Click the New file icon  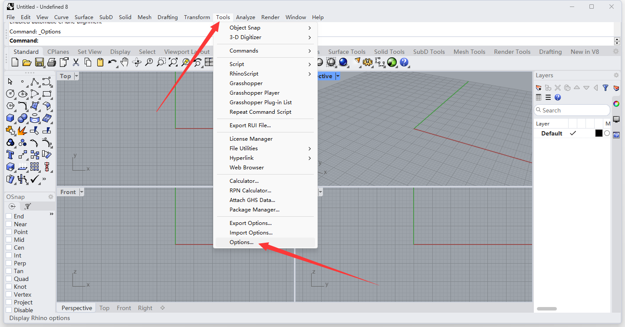pos(15,63)
